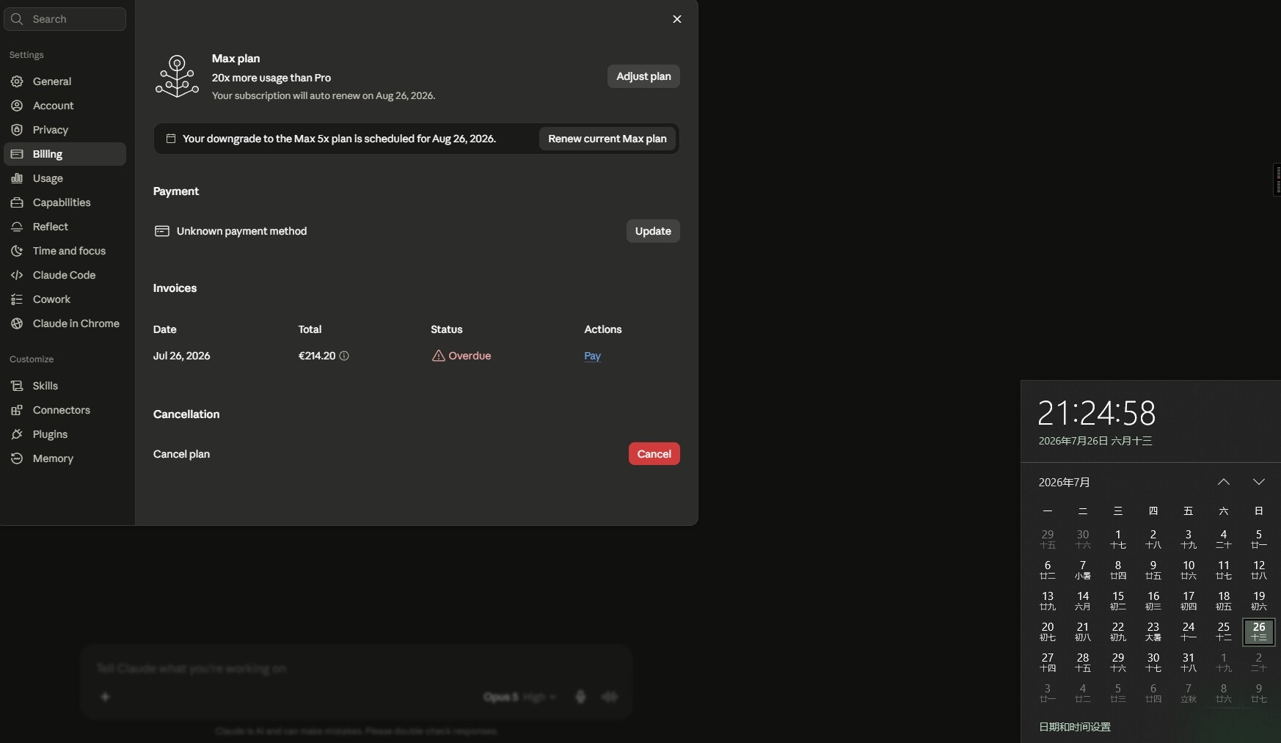Click the payment method card icon

(162, 231)
